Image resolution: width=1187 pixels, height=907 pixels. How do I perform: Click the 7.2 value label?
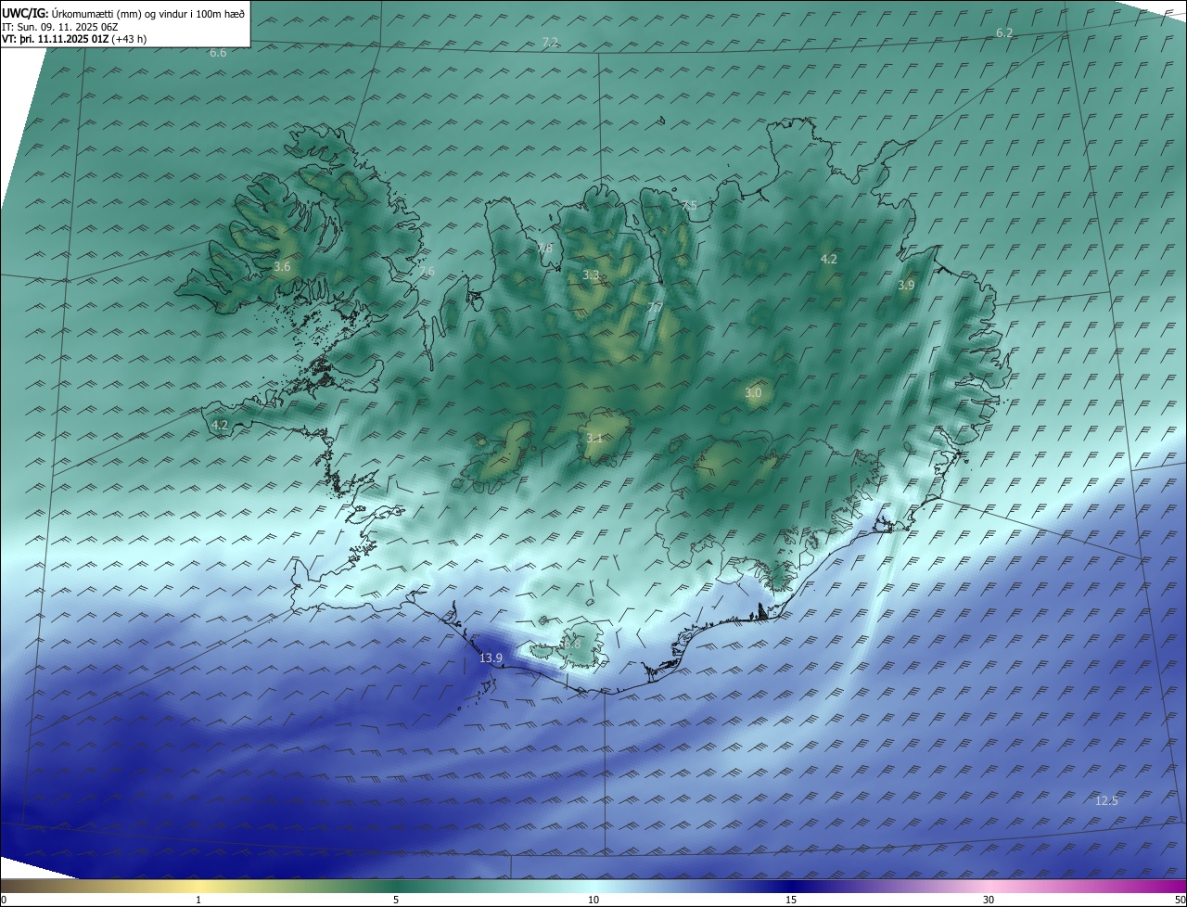click(550, 42)
